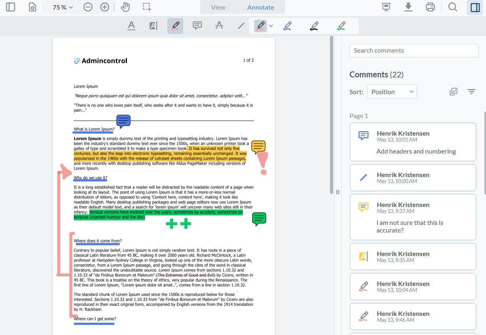The height and width of the screenshot is (335, 486).
Task: Click the red exclamation mark drawing
Action: (x=263, y=163)
